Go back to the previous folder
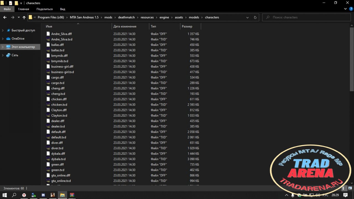 [x=5, y=17]
